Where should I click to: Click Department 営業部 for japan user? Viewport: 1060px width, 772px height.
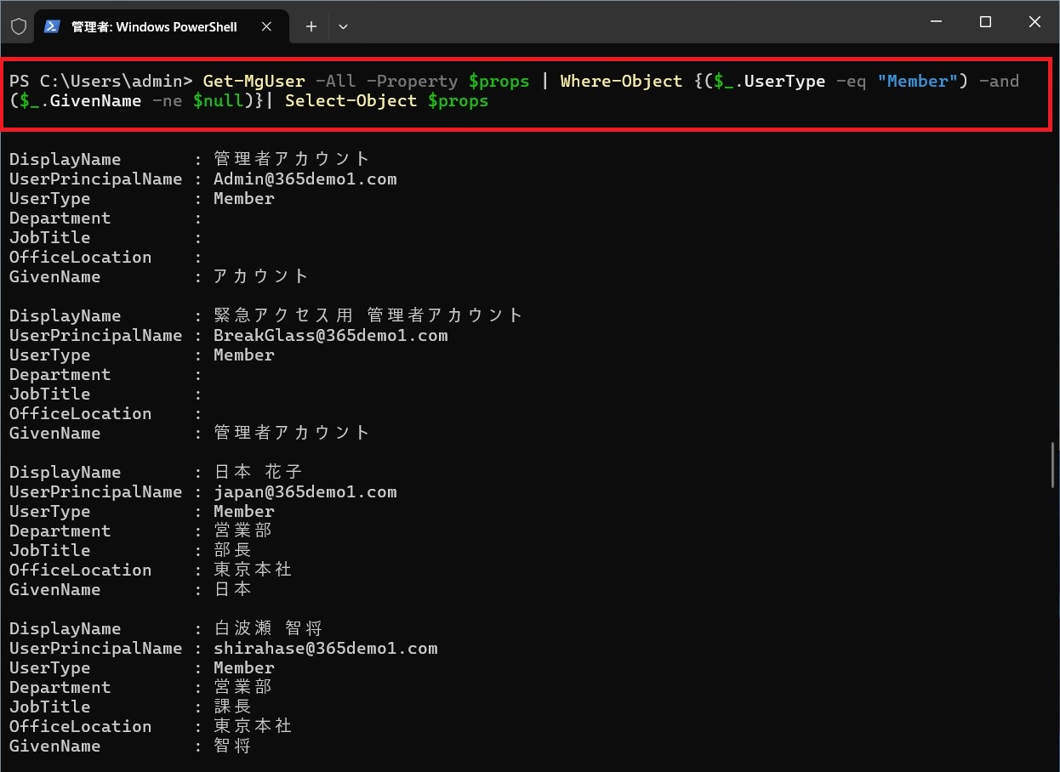click(x=242, y=531)
